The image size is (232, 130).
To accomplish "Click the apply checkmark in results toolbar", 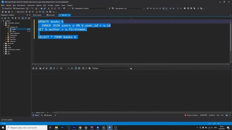I will [43, 68].
